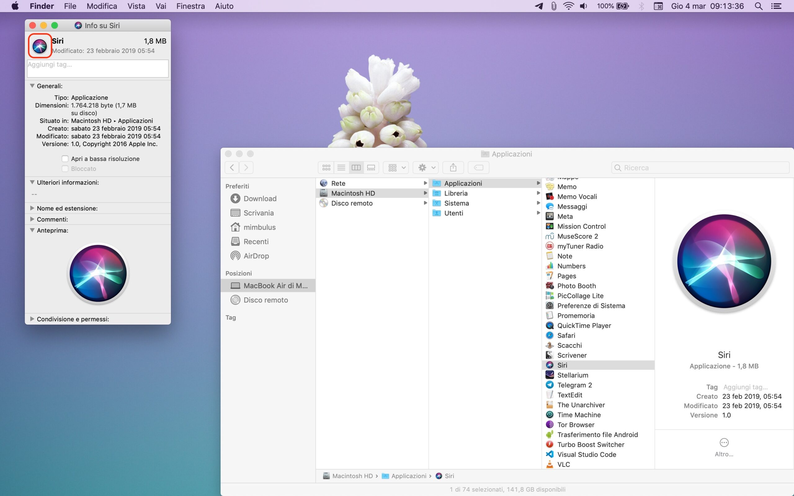The image size is (794, 496).
Task: Expand Nome ed estensione section
Action: tap(32, 208)
